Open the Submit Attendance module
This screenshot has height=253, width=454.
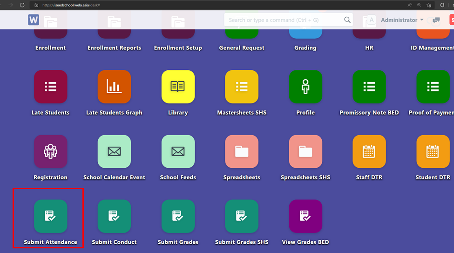50,216
